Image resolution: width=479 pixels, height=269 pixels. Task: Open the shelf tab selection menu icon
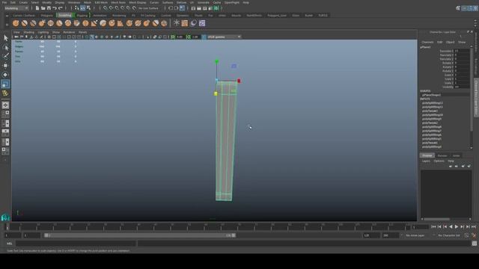tap(7, 16)
